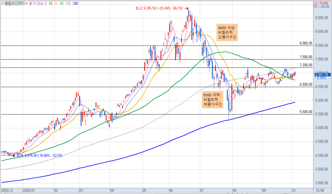Click the 06 month axis label
Screen dimensions: 332x194
pos(171,191)
